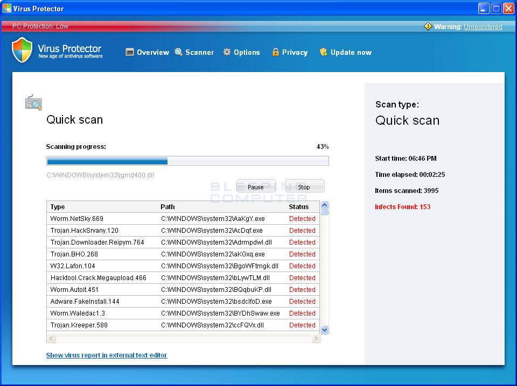
Task: Click the path ending BgoWFtmgk.dll
Action: pos(220,266)
